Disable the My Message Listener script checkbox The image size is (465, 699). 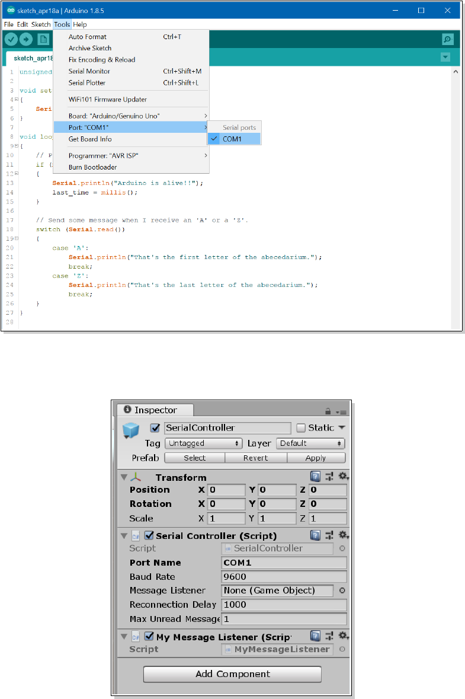coord(149,637)
